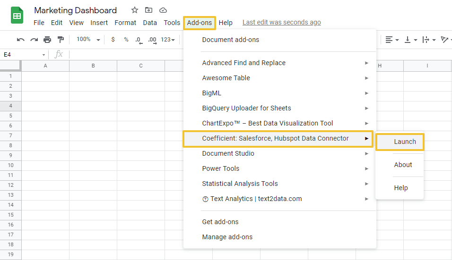This screenshot has height=260, width=452.
Task: Select column I header
Action: coord(427,66)
